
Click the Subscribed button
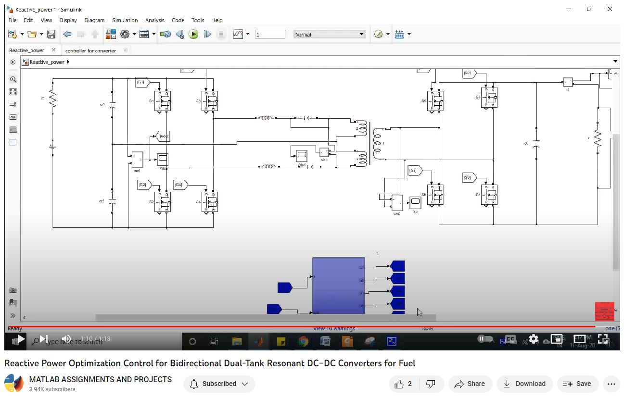click(x=219, y=384)
